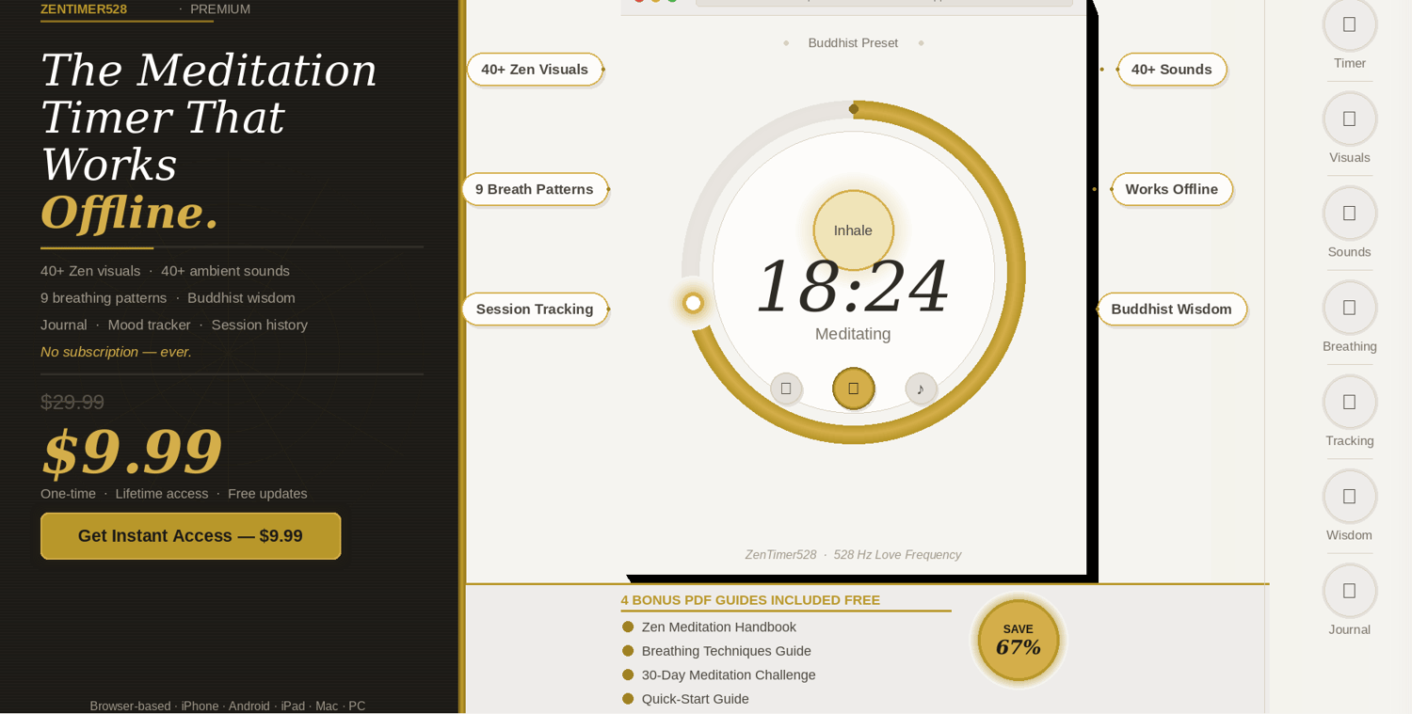
Task: Click the 30-Day Meditation Challenge bonus item
Action: click(x=729, y=675)
